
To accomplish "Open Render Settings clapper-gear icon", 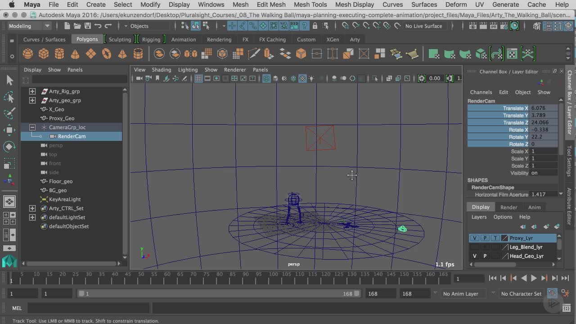I will (x=504, y=26).
